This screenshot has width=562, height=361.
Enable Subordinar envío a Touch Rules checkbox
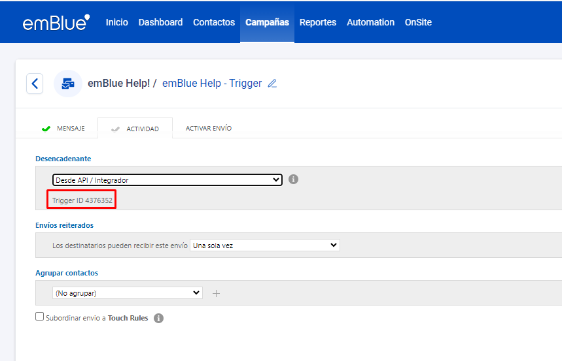pos(39,317)
